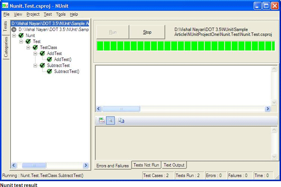Click the error list scroll down arrow
Viewport: 281px width, 187px height.
(x=274, y=103)
